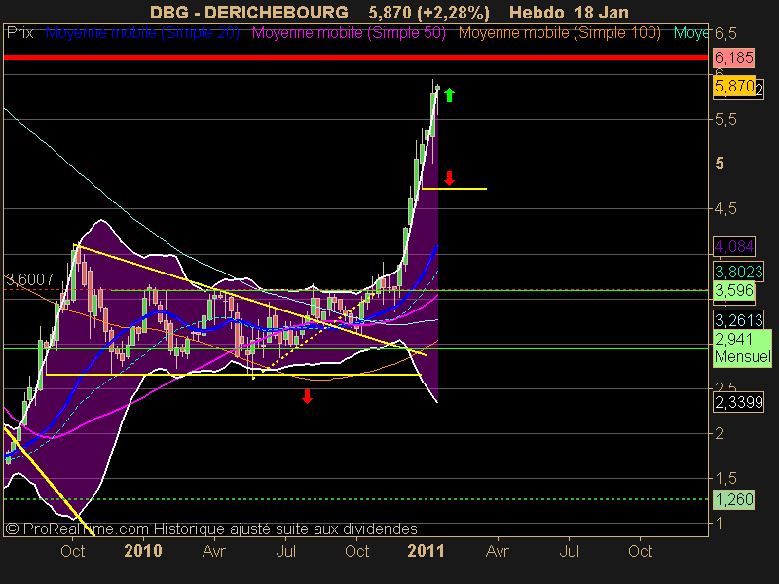
Task: Click the '6,5' price axis label
Action: pyautogui.click(x=725, y=34)
